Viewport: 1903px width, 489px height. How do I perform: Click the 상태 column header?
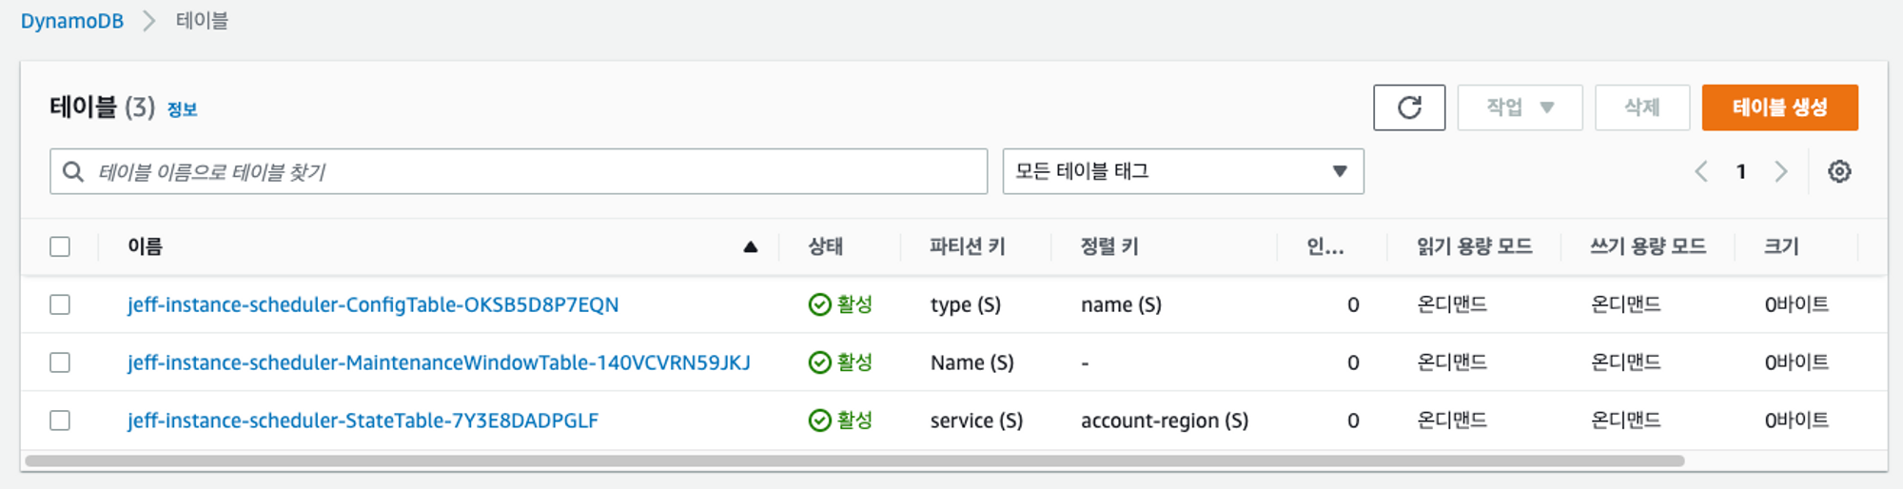tap(825, 246)
